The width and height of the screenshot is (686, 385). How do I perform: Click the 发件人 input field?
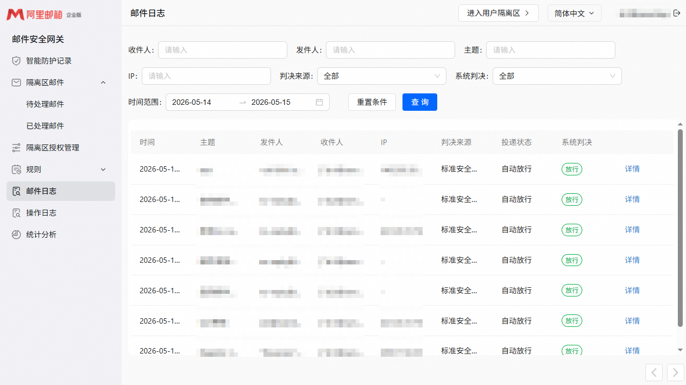click(x=391, y=50)
